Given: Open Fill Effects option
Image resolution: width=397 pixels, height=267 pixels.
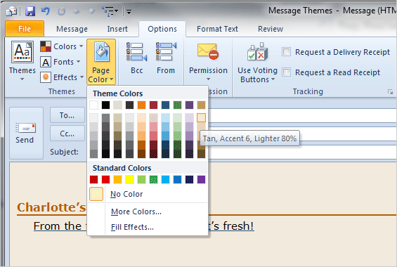Looking at the screenshot, I should coord(132,227).
